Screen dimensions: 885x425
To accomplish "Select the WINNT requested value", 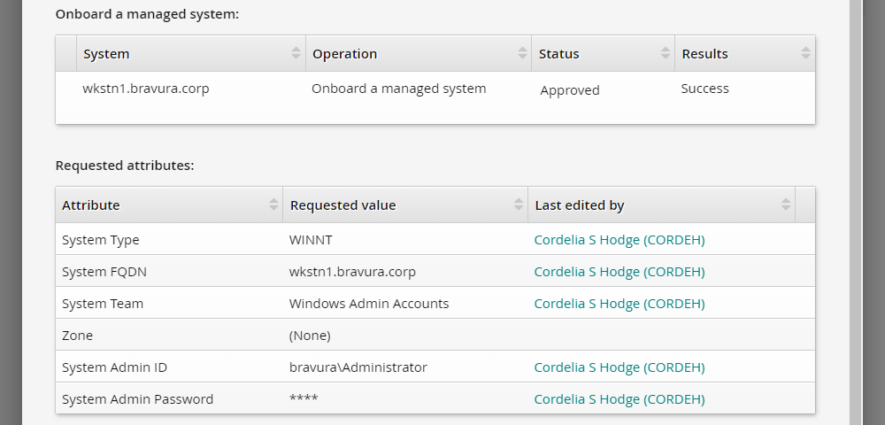I will coord(311,240).
